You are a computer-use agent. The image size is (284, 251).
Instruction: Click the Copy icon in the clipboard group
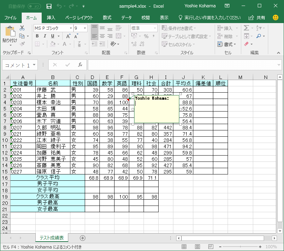pos(22,36)
